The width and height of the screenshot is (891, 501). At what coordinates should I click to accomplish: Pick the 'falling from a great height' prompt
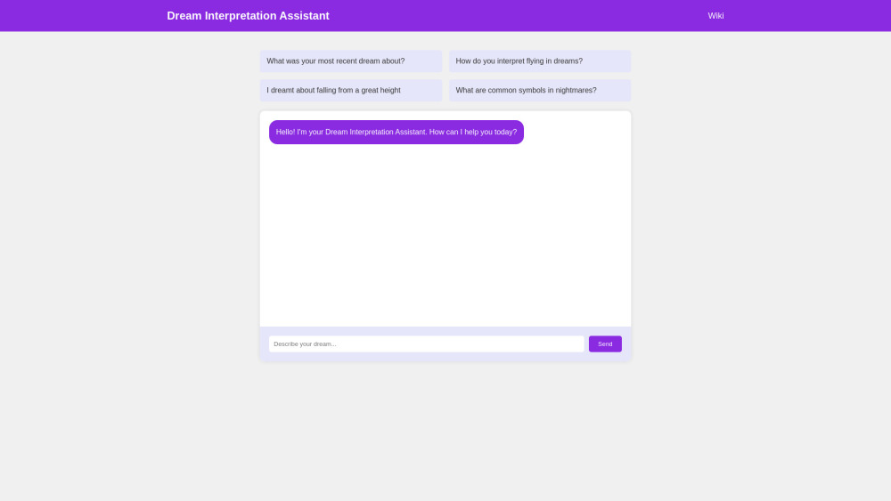(x=350, y=90)
